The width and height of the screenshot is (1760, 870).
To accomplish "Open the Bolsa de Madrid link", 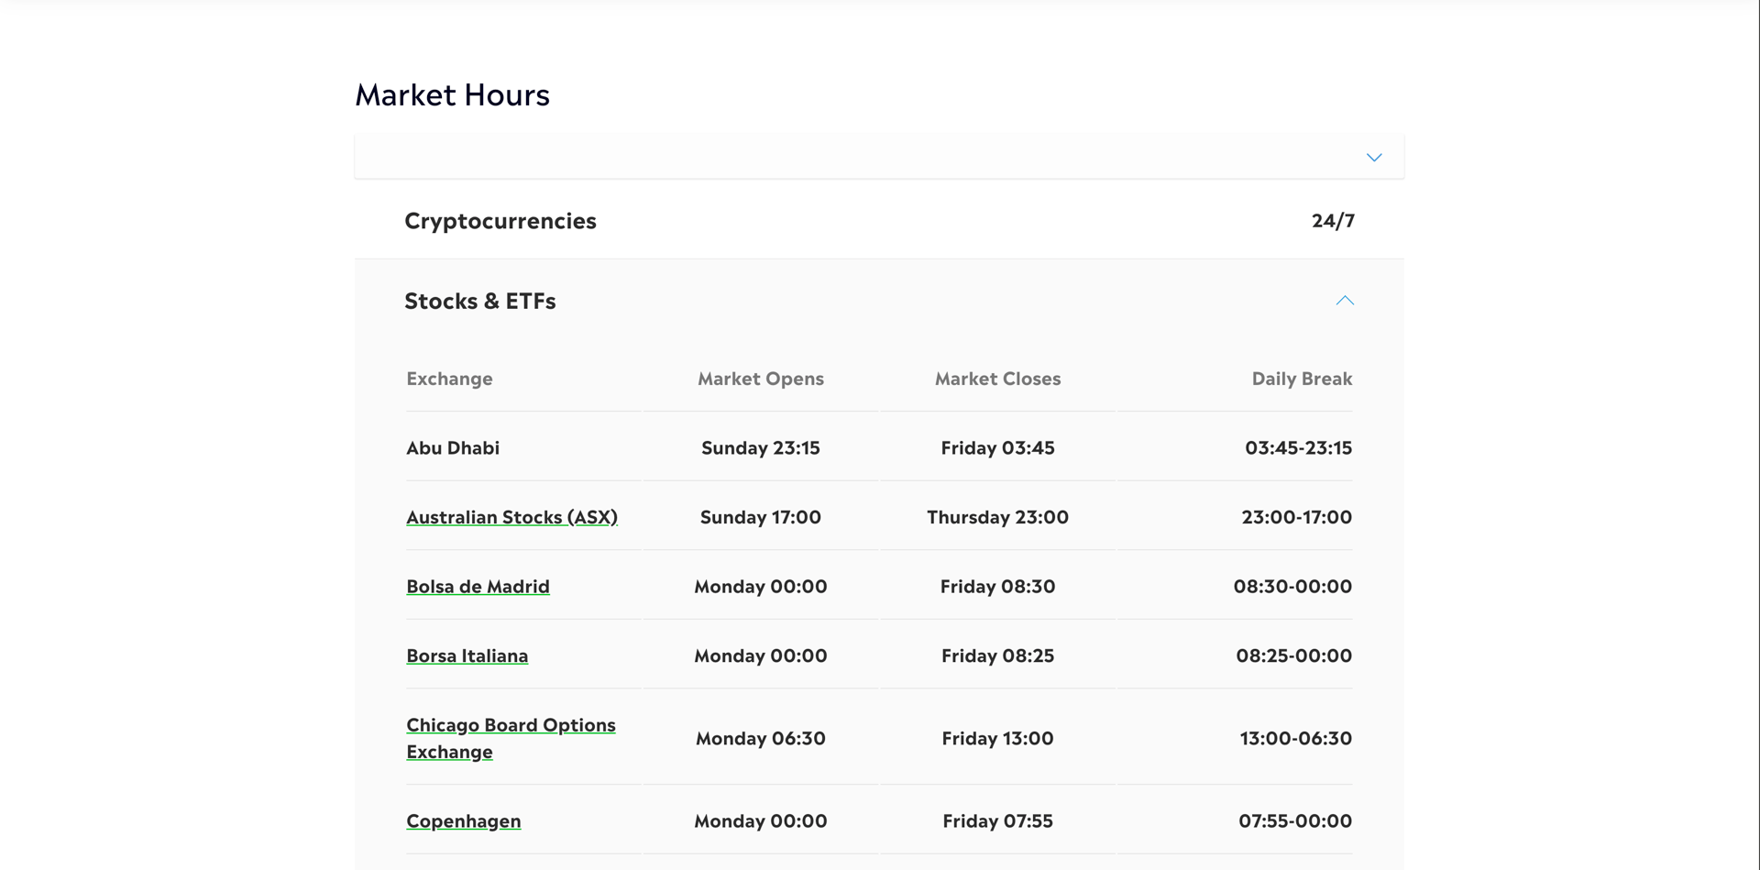I will click(x=478, y=587).
